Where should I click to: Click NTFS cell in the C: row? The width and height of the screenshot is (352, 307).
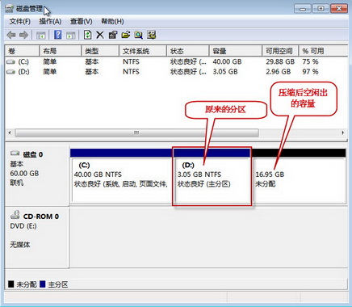click(131, 62)
